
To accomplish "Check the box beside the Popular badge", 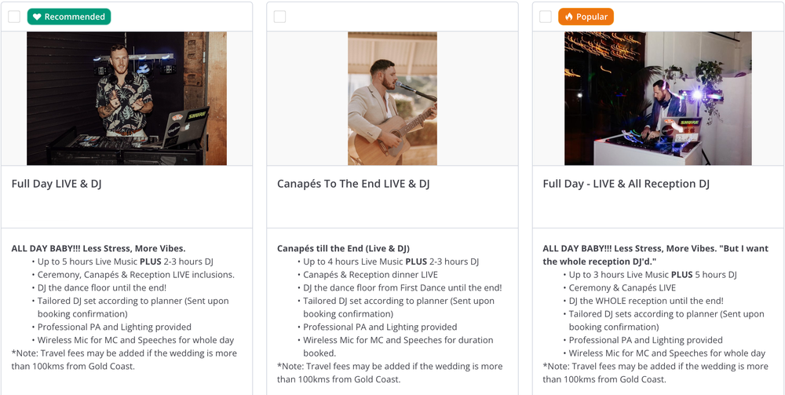I will click(x=546, y=16).
